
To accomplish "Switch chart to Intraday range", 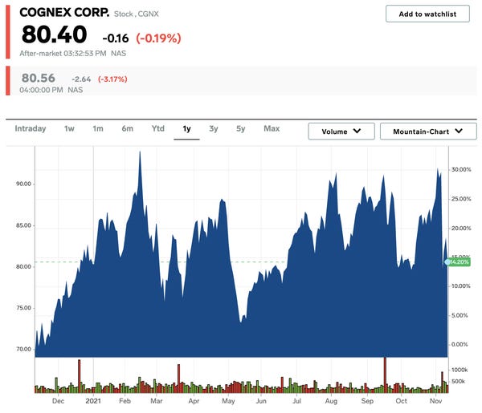I will (31, 128).
